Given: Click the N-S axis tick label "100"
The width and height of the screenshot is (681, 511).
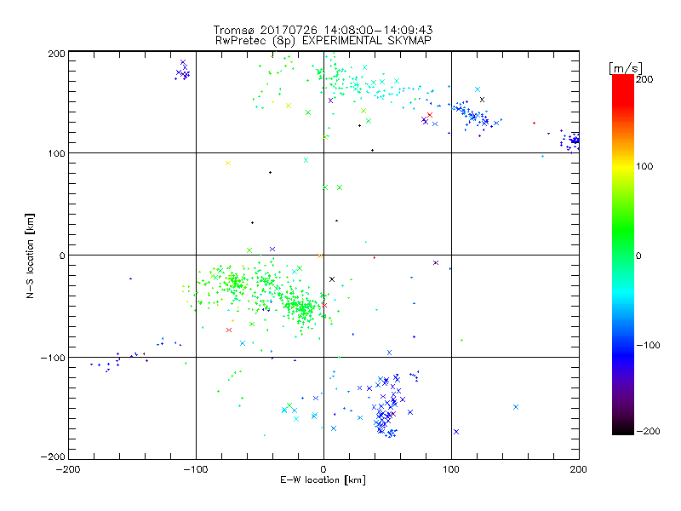Looking at the screenshot, I should [x=56, y=153].
